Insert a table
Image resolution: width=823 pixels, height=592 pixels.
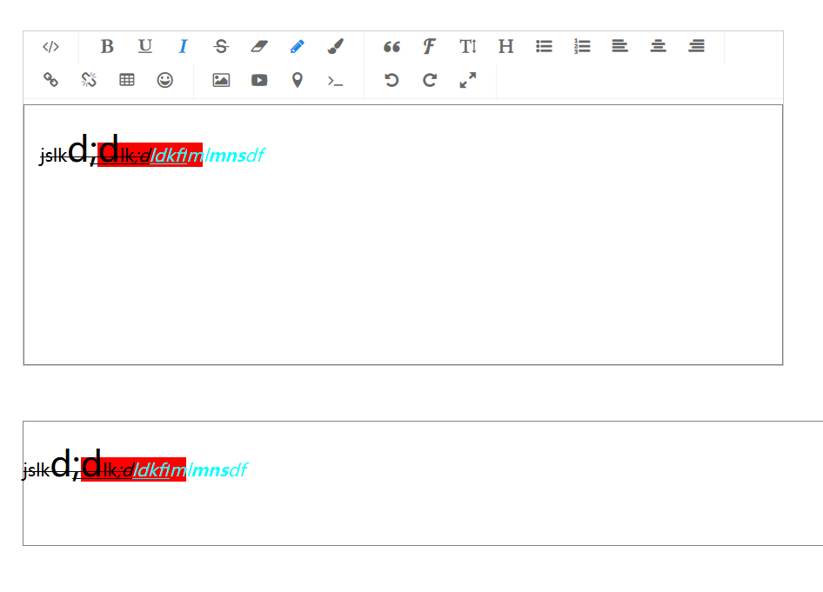tap(127, 80)
